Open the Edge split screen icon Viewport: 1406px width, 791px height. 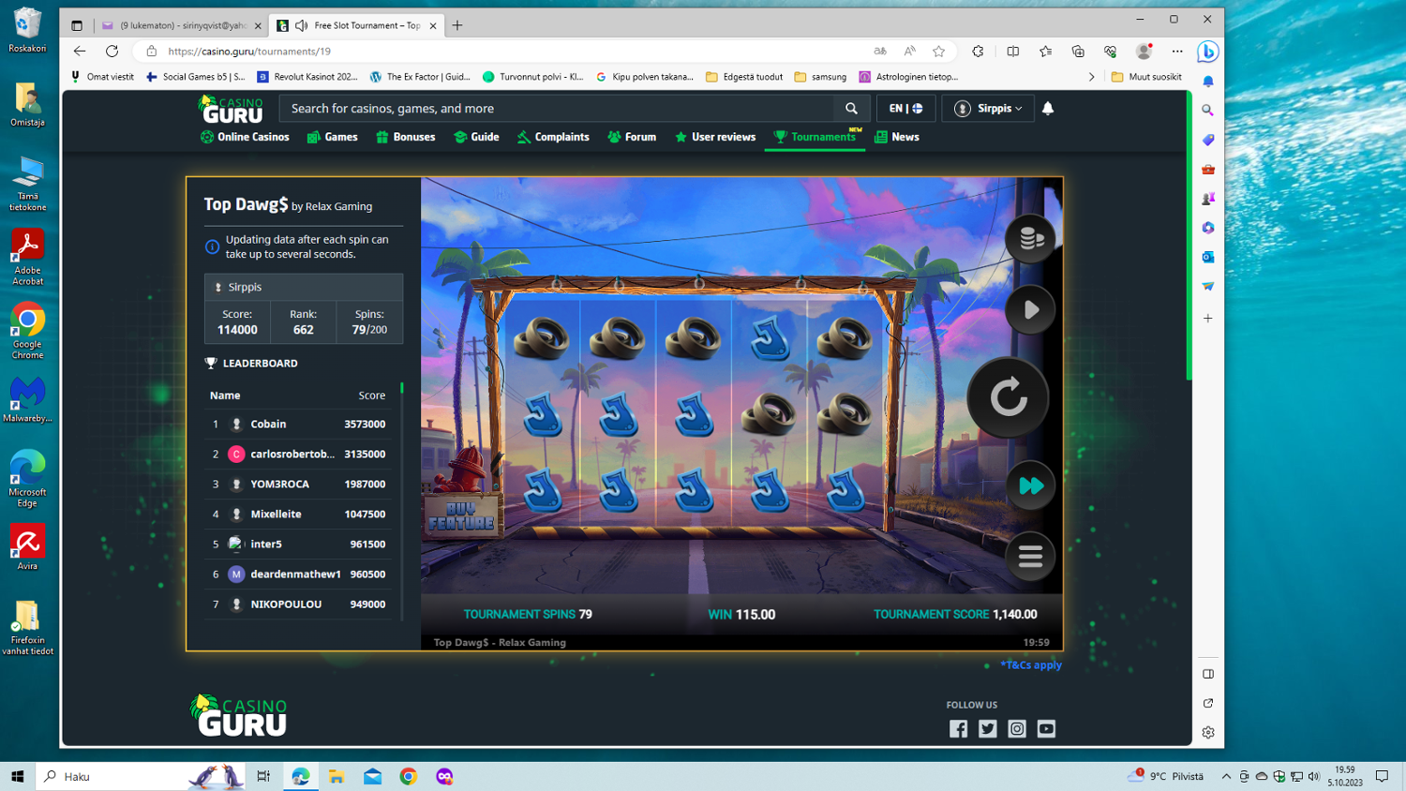tap(1013, 52)
